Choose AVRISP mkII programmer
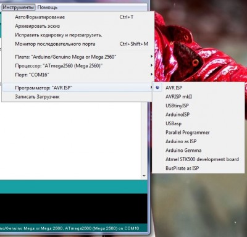The image size is (247, 237). pyautogui.click(x=198, y=96)
